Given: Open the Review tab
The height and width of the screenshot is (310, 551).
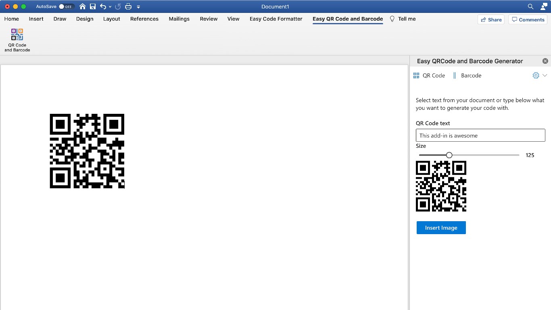Looking at the screenshot, I should pyautogui.click(x=209, y=19).
